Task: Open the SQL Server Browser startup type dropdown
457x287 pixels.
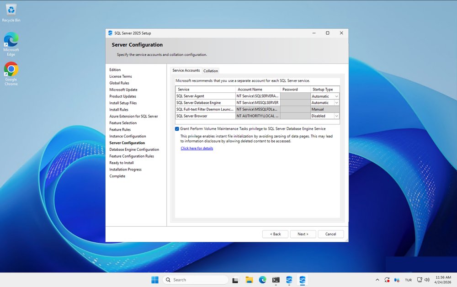Action: 336,116
